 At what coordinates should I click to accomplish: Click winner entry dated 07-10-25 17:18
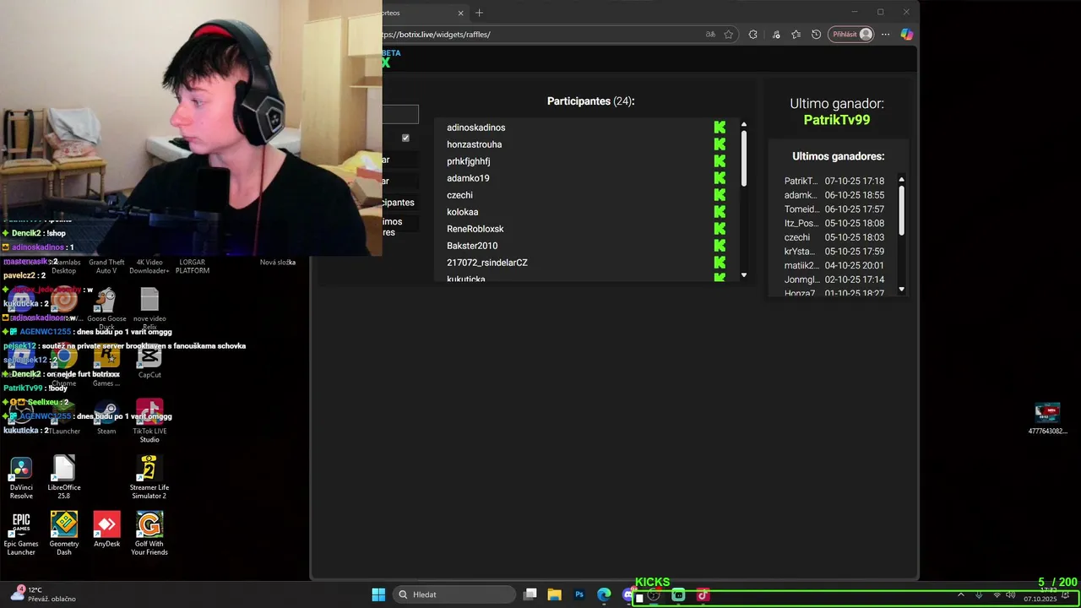tap(834, 181)
